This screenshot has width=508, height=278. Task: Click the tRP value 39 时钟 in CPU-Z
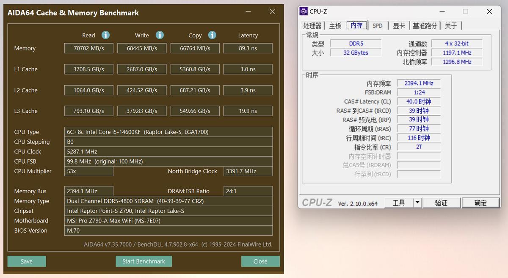419,120
